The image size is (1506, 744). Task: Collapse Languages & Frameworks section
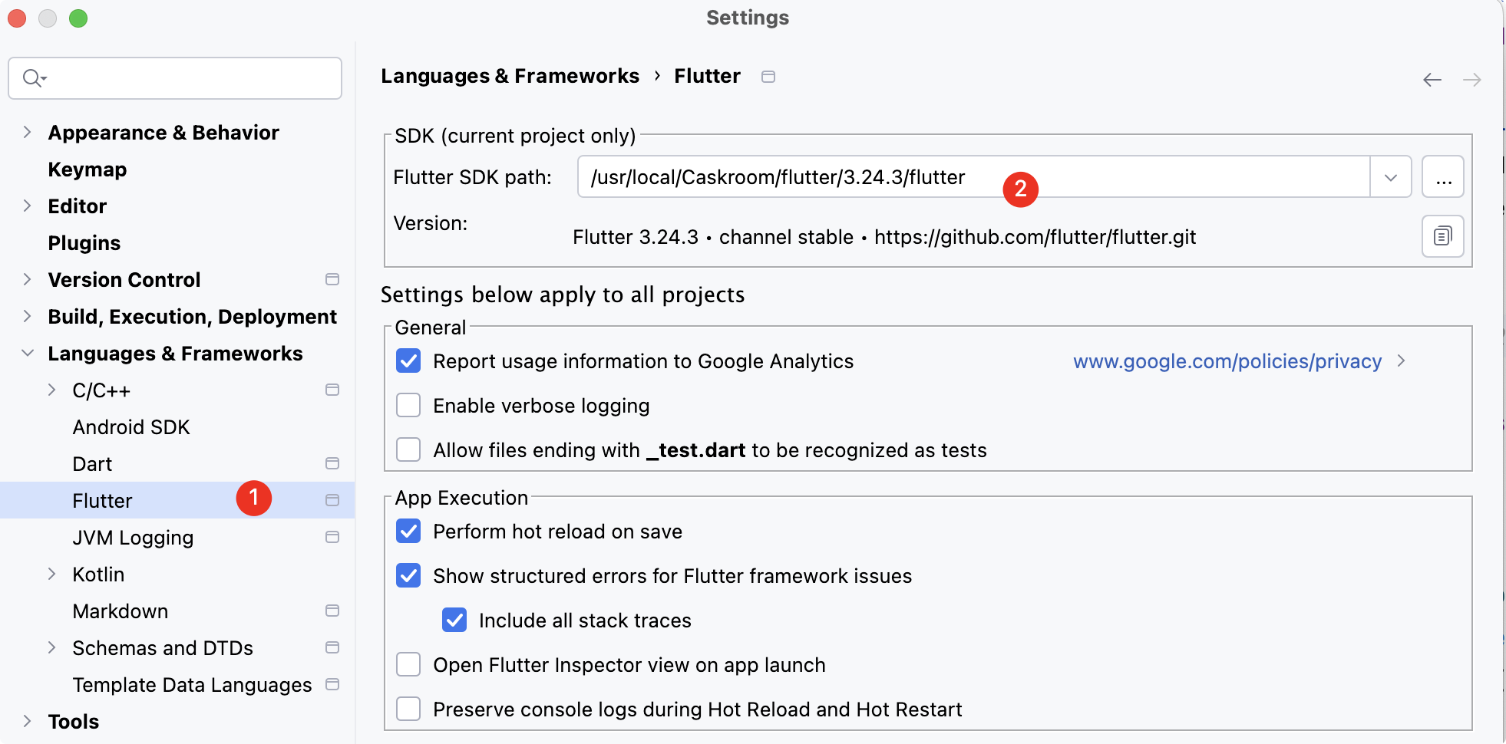pos(28,354)
